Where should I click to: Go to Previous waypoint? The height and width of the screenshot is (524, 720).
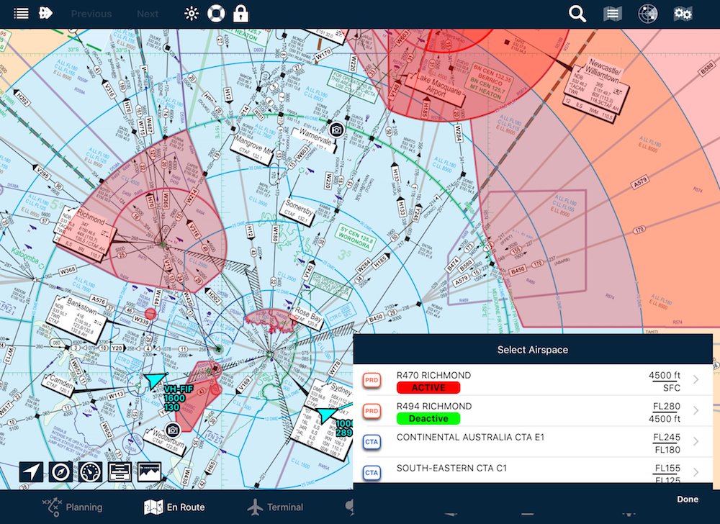tap(91, 14)
